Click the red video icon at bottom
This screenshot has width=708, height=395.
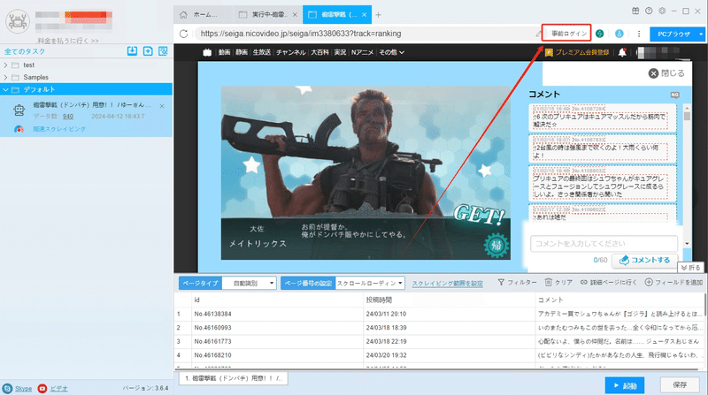[42, 388]
